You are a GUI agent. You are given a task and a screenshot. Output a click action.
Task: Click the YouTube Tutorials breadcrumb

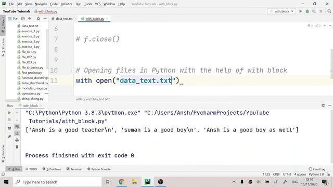(x=17, y=11)
